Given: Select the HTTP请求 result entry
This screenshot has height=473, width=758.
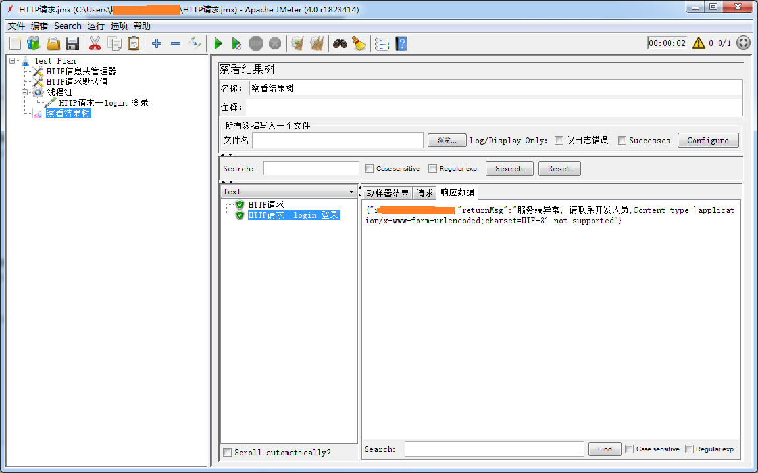Looking at the screenshot, I should tap(266, 205).
